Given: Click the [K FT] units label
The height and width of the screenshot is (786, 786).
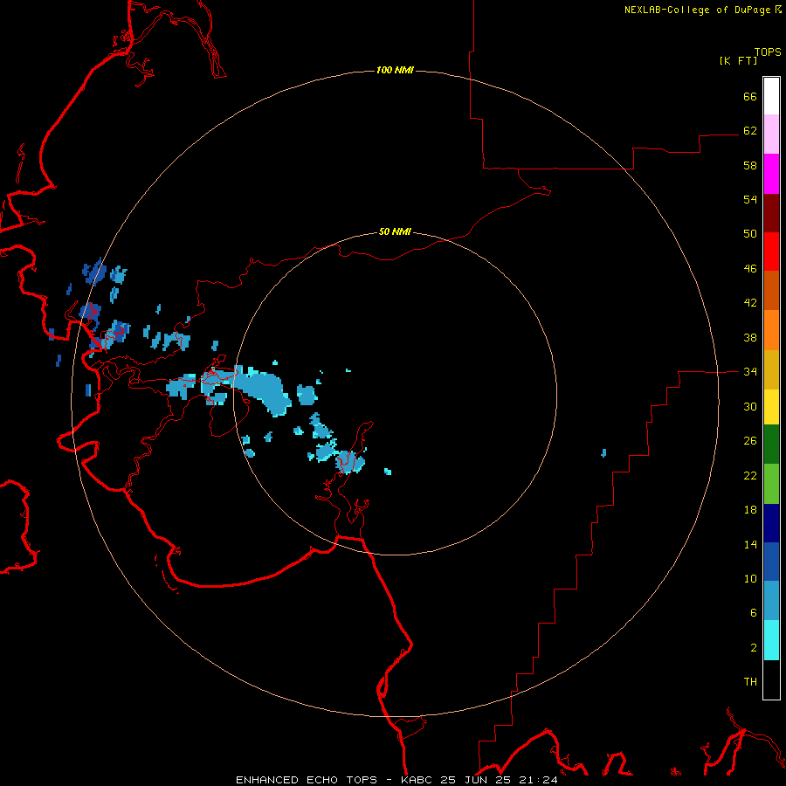Looking at the screenshot, I should click(738, 60).
